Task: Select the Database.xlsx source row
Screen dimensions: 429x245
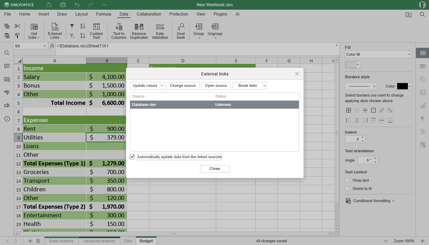Action: pos(214,105)
